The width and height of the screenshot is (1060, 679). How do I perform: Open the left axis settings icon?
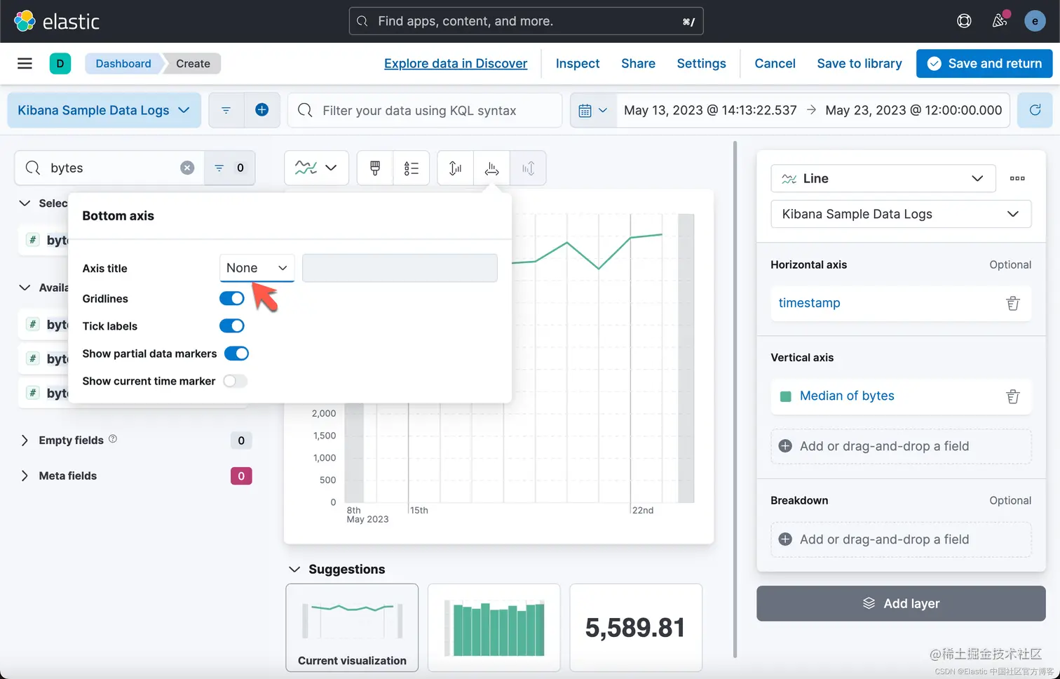(455, 168)
